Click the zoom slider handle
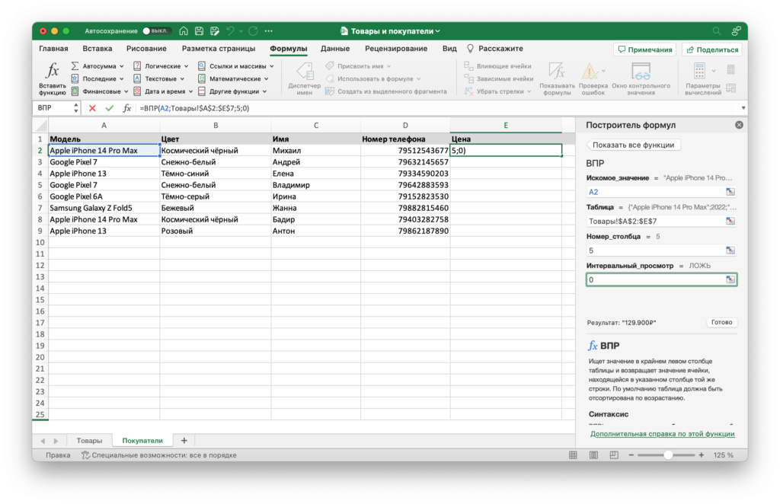Viewport: 780px width, 504px height. pos(668,455)
